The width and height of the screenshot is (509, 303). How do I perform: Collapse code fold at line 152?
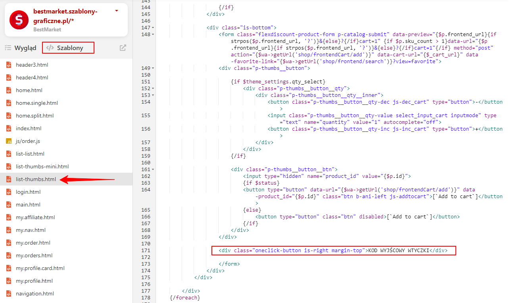click(153, 89)
